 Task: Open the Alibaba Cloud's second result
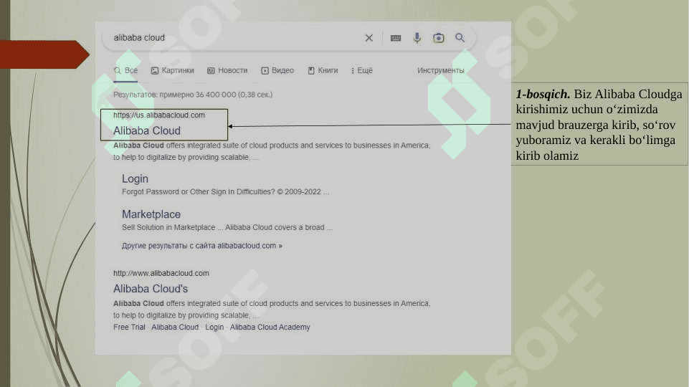tap(151, 289)
